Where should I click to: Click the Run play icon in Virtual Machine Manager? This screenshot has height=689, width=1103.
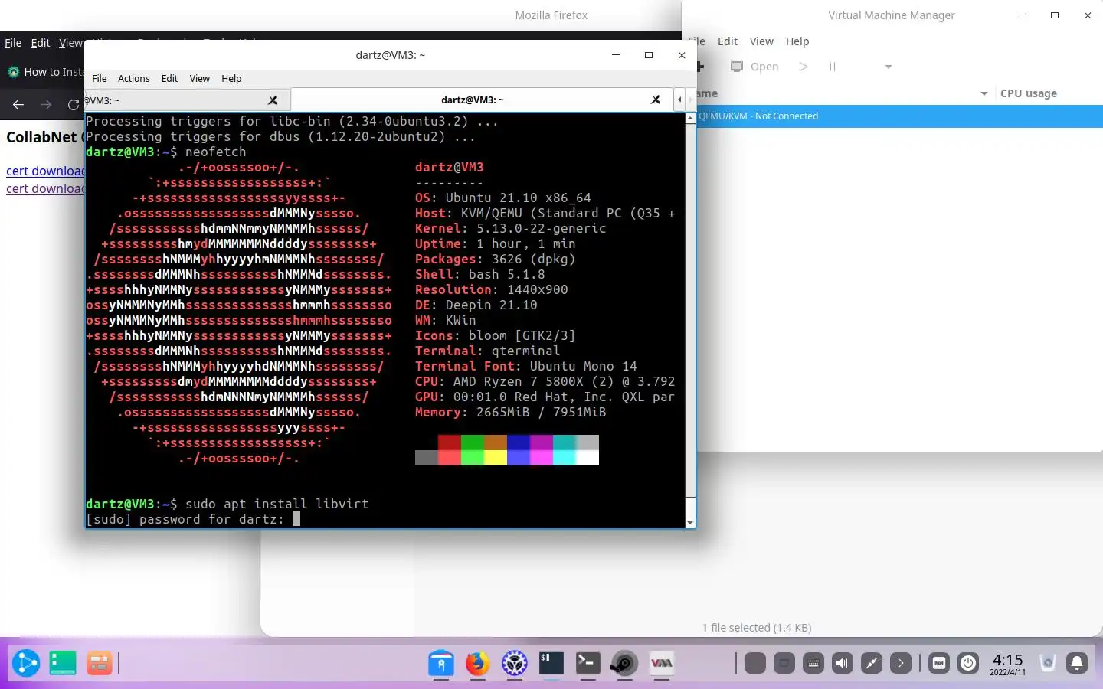(x=803, y=67)
